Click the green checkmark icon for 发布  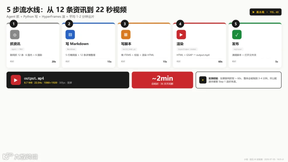(237, 35)
